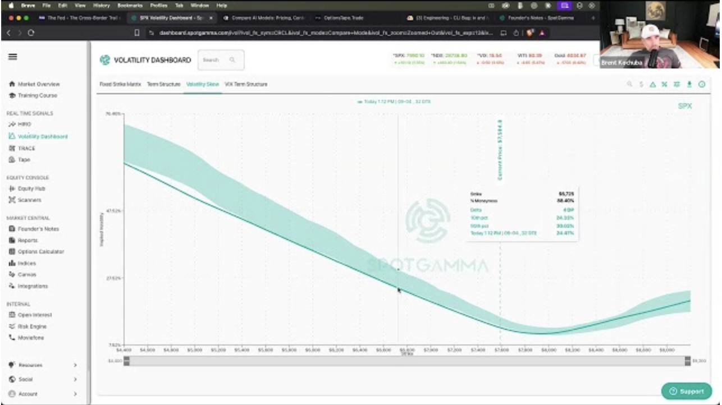Viewport: 722px width, 405px height.
Task: Expand the Resources section in sidebar
Action: point(43,365)
